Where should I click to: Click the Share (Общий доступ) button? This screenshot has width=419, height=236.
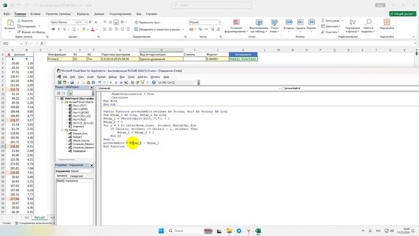pyautogui.click(x=403, y=14)
